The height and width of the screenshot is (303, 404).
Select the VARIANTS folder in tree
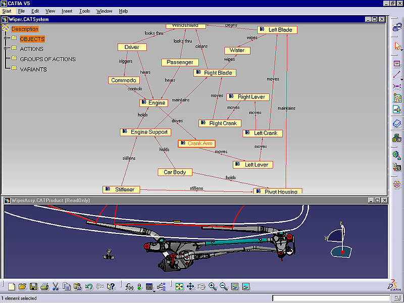coord(33,69)
